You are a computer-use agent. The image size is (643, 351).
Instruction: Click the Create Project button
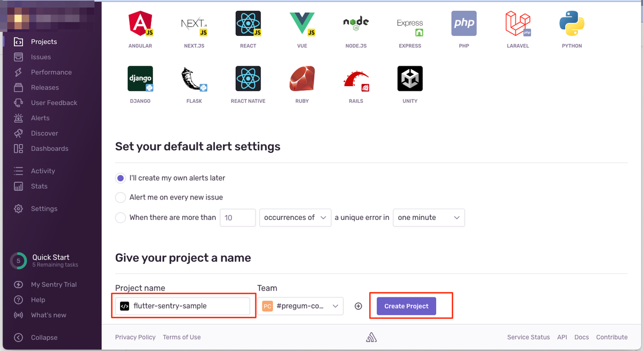[x=406, y=306]
